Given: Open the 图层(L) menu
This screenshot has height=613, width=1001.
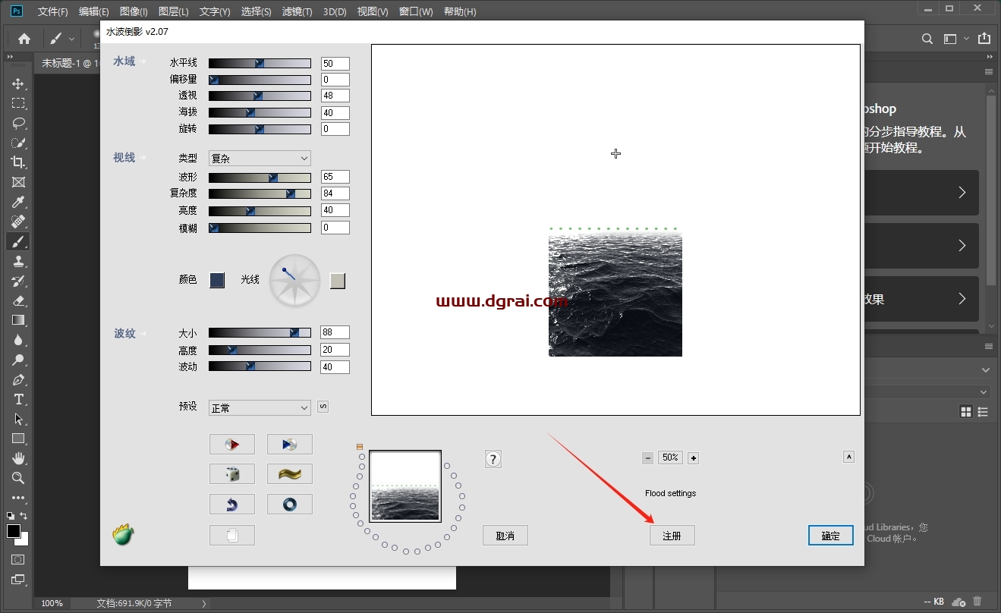Looking at the screenshot, I should pyautogui.click(x=174, y=11).
